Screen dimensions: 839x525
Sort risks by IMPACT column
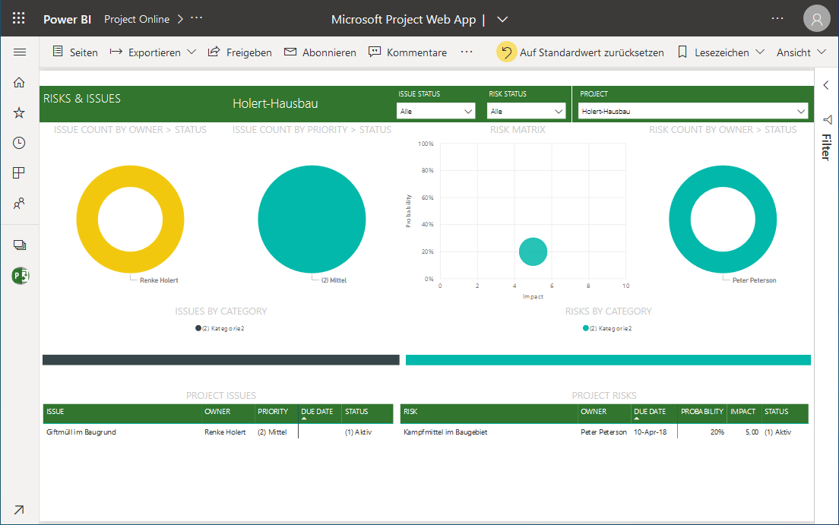pos(742,412)
